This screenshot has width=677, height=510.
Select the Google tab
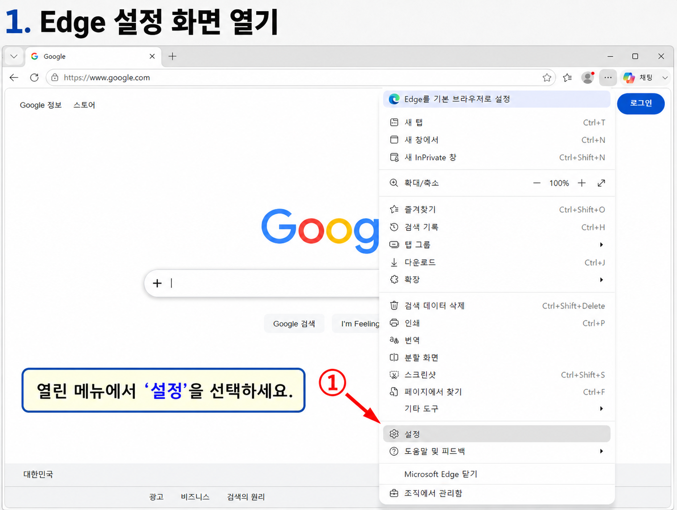point(93,56)
